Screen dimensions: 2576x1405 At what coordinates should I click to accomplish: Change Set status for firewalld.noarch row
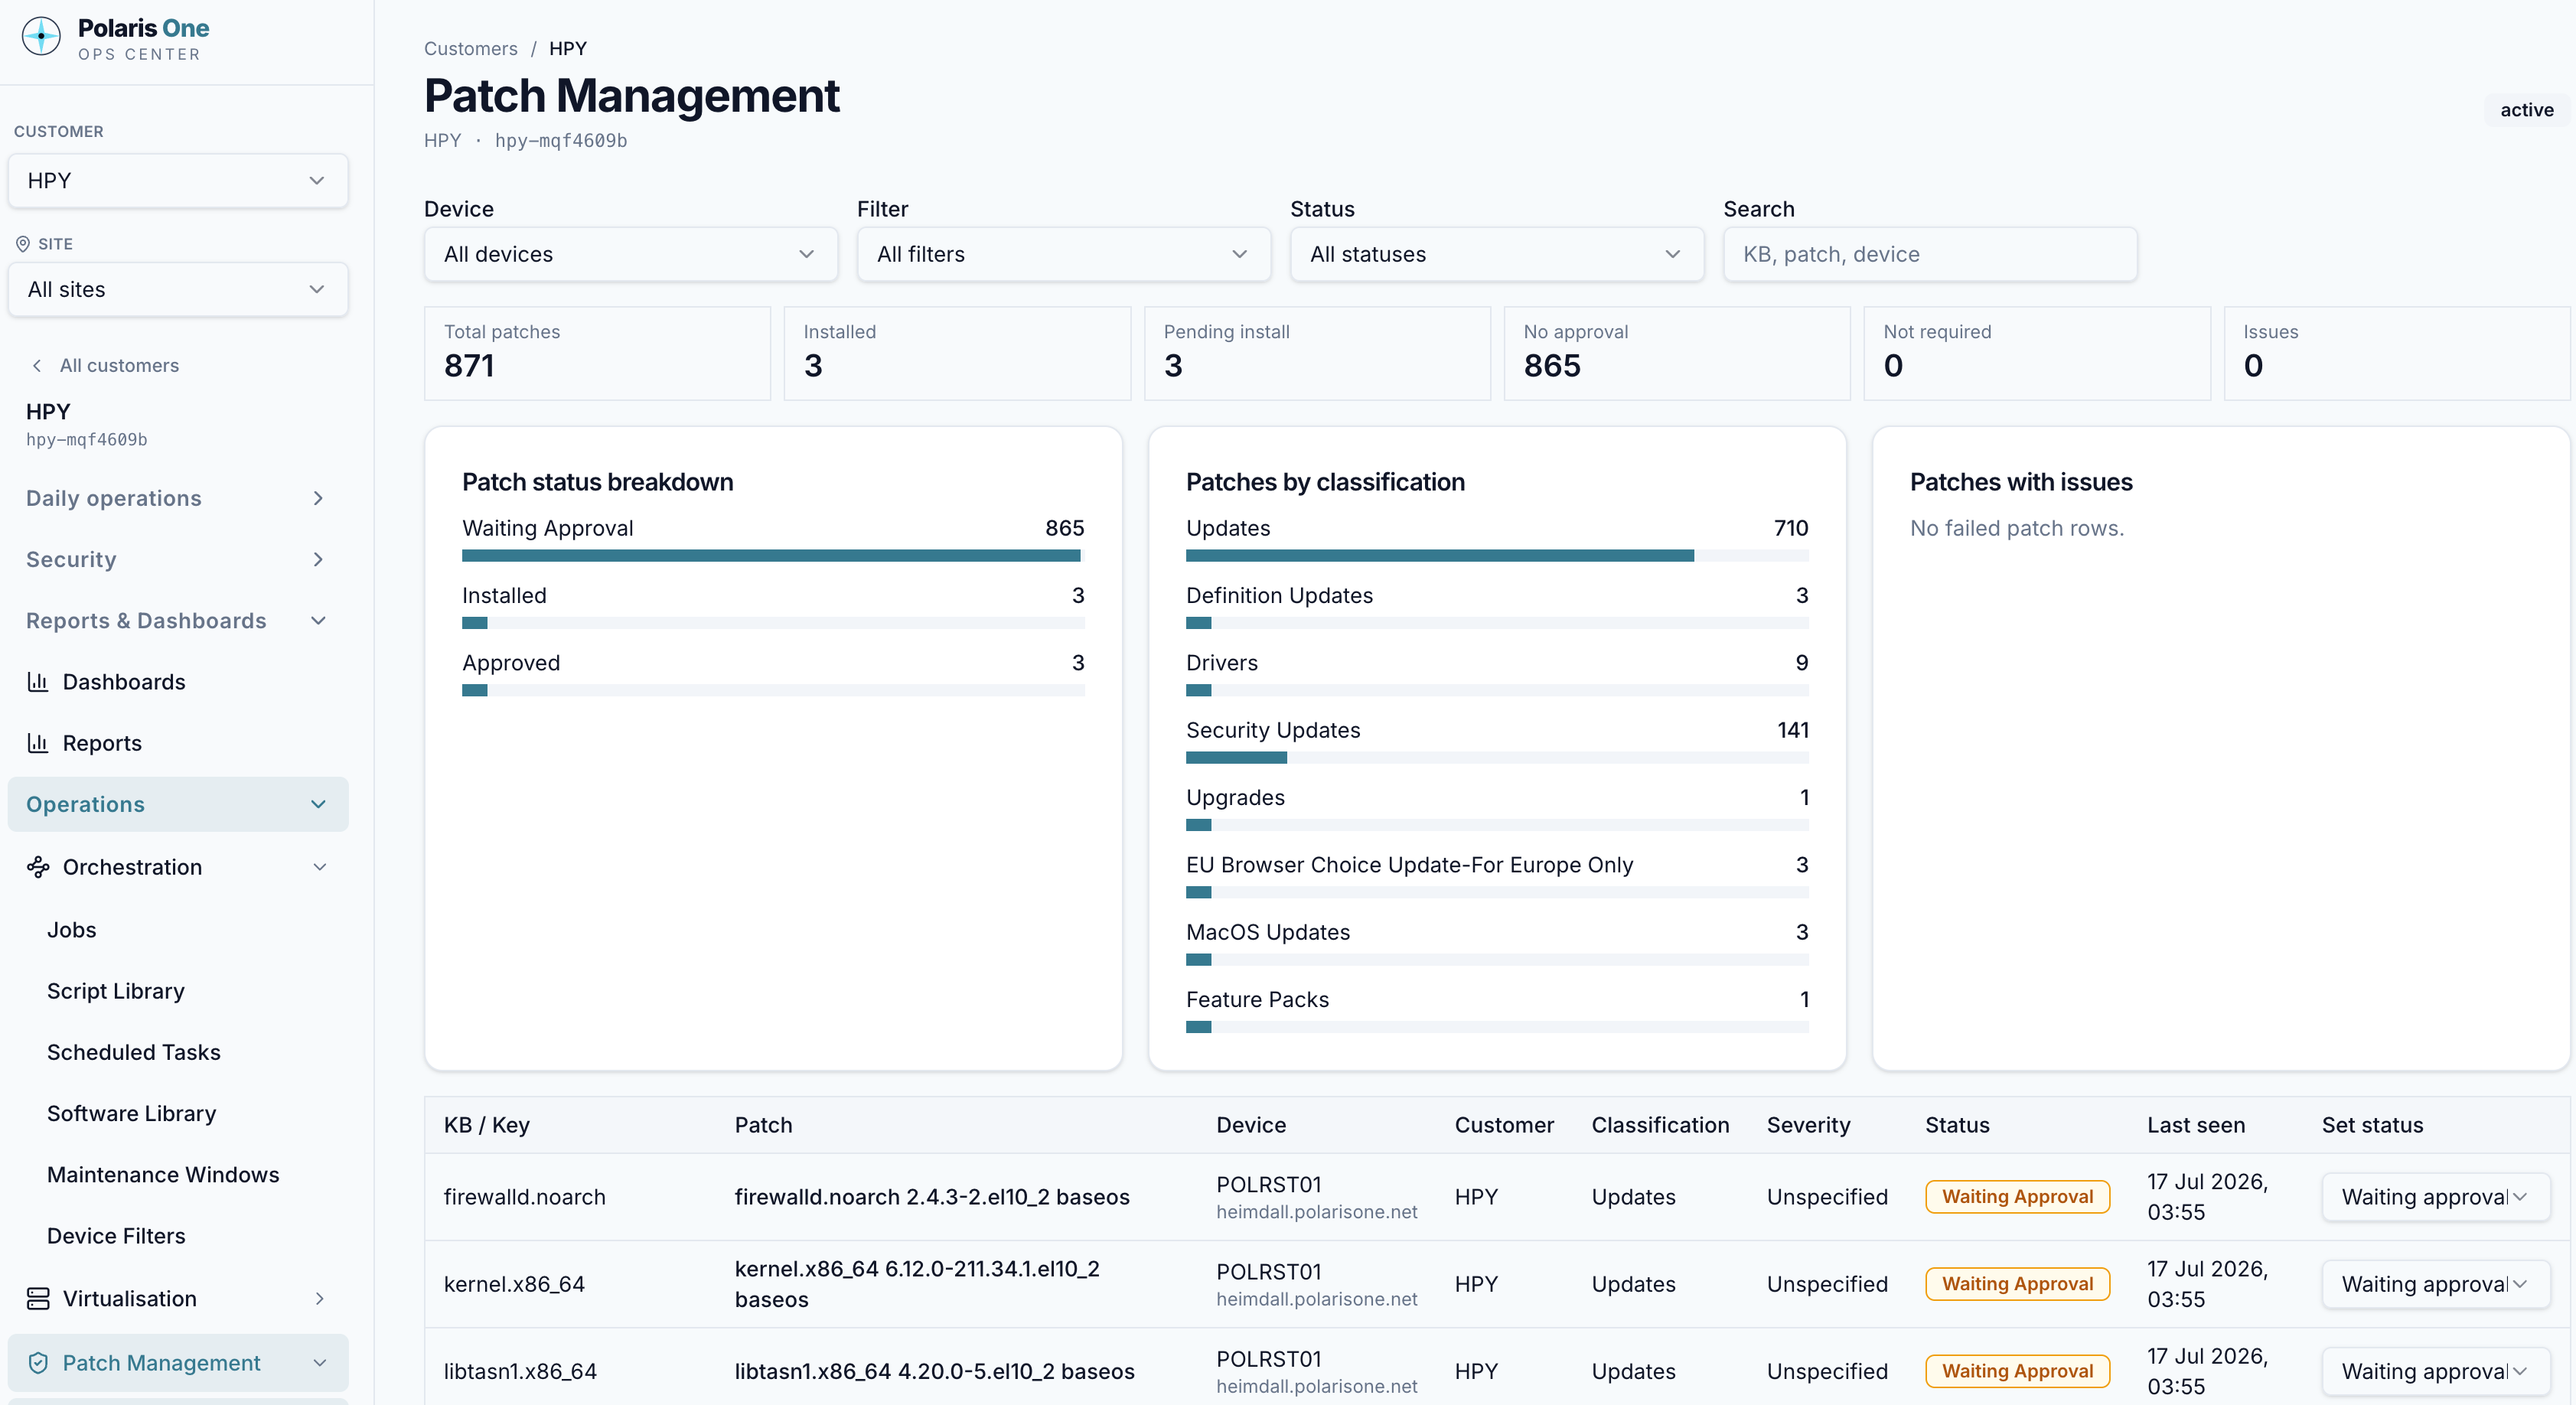tap(2435, 1197)
